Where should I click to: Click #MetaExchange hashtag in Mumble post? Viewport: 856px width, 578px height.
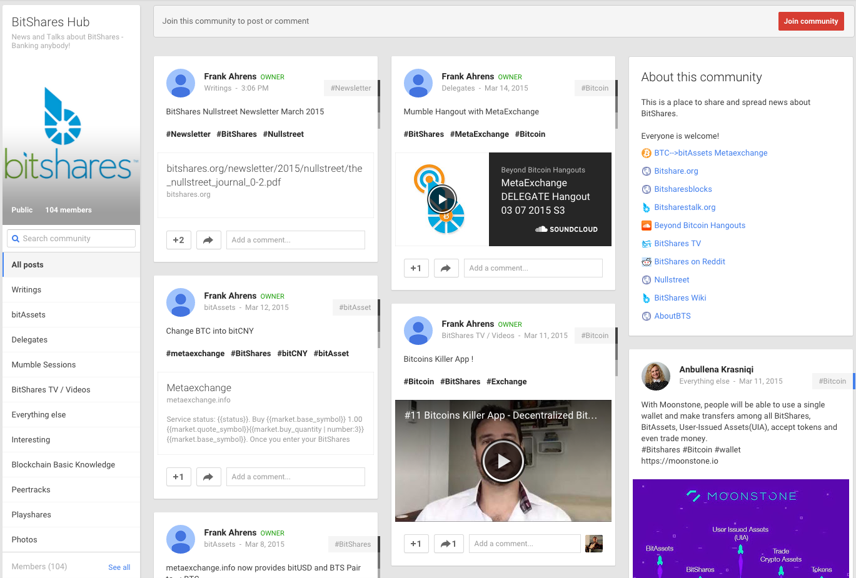(480, 134)
